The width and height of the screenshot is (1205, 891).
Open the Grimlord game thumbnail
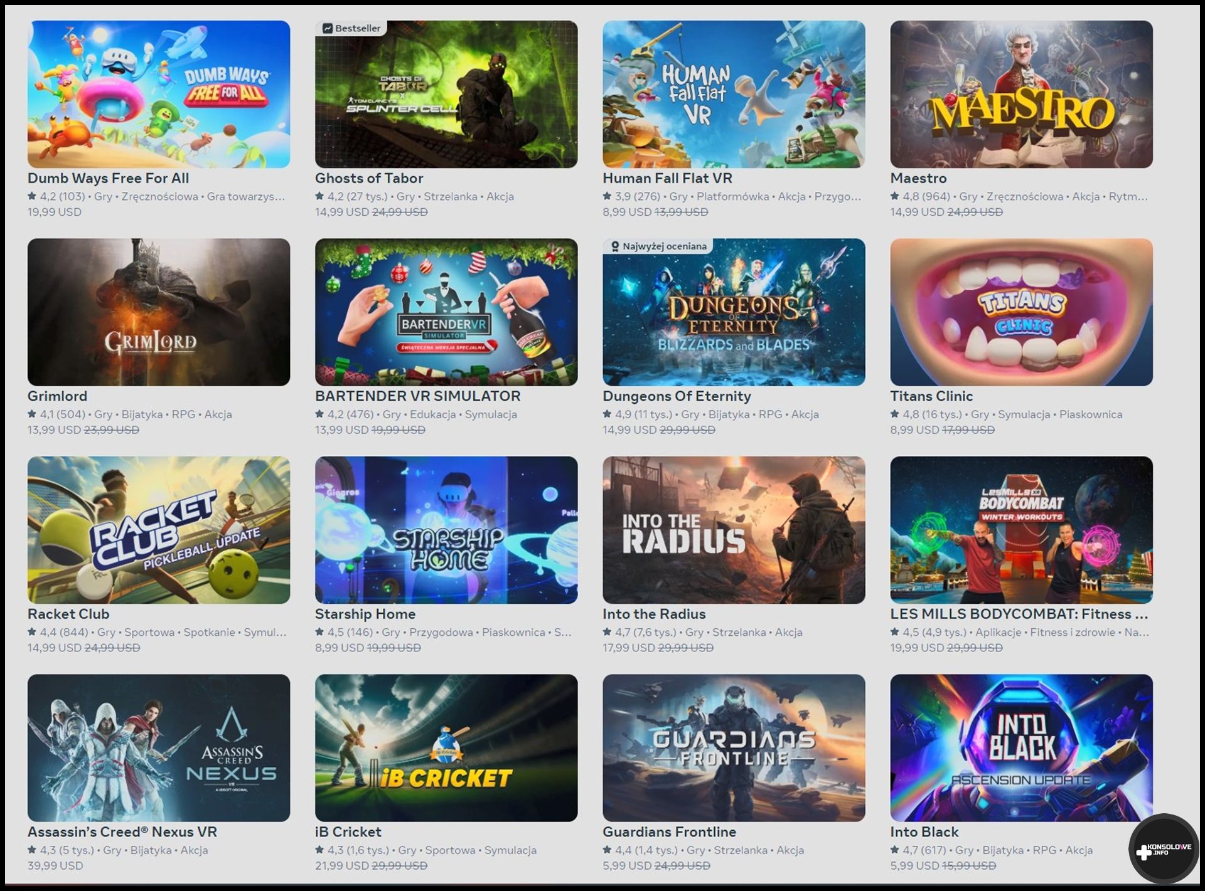(159, 312)
